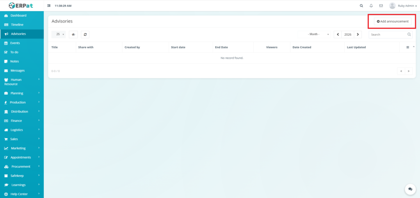Screen dimensions: 420x198
Task: Open the table column menu icon
Action: tap(408, 47)
